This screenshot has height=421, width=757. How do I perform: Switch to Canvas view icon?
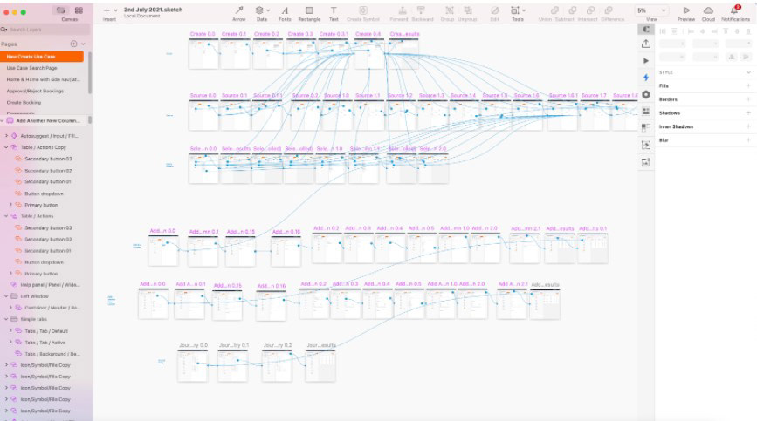click(x=60, y=10)
